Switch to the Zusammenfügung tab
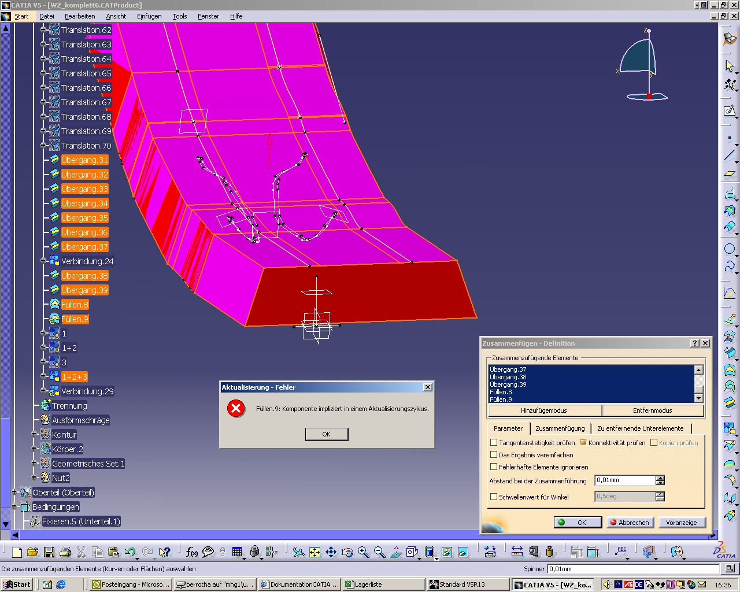This screenshot has width=740, height=592. (x=560, y=428)
